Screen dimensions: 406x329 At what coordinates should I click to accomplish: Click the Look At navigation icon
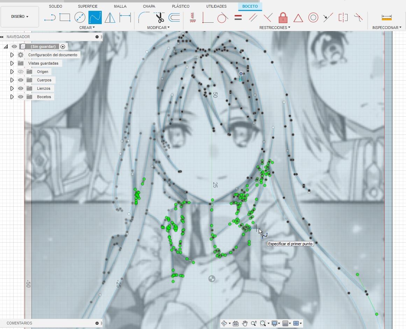click(x=236, y=323)
